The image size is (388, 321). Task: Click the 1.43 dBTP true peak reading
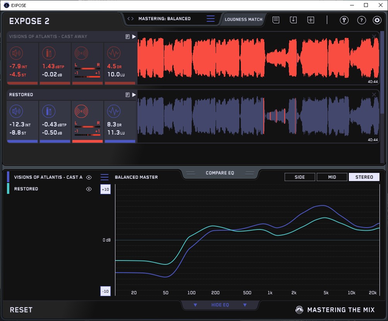pos(53,66)
